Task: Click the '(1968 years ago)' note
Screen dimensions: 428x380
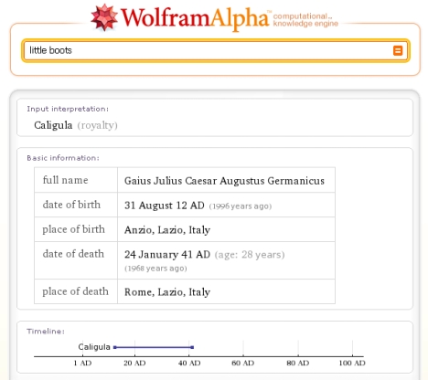Action: click(x=155, y=269)
